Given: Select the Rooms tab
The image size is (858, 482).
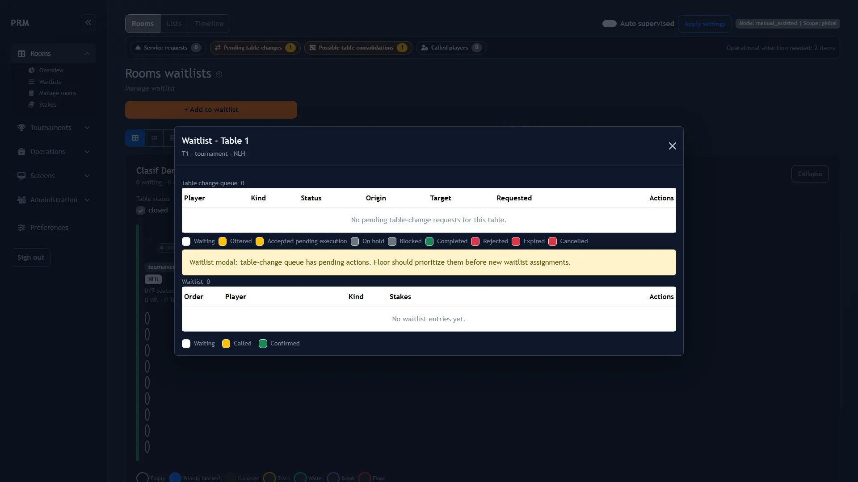Looking at the screenshot, I should (143, 24).
